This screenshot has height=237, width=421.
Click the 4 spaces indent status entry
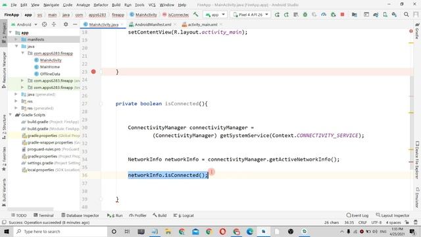pyautogui.click(x=393, y=223)
